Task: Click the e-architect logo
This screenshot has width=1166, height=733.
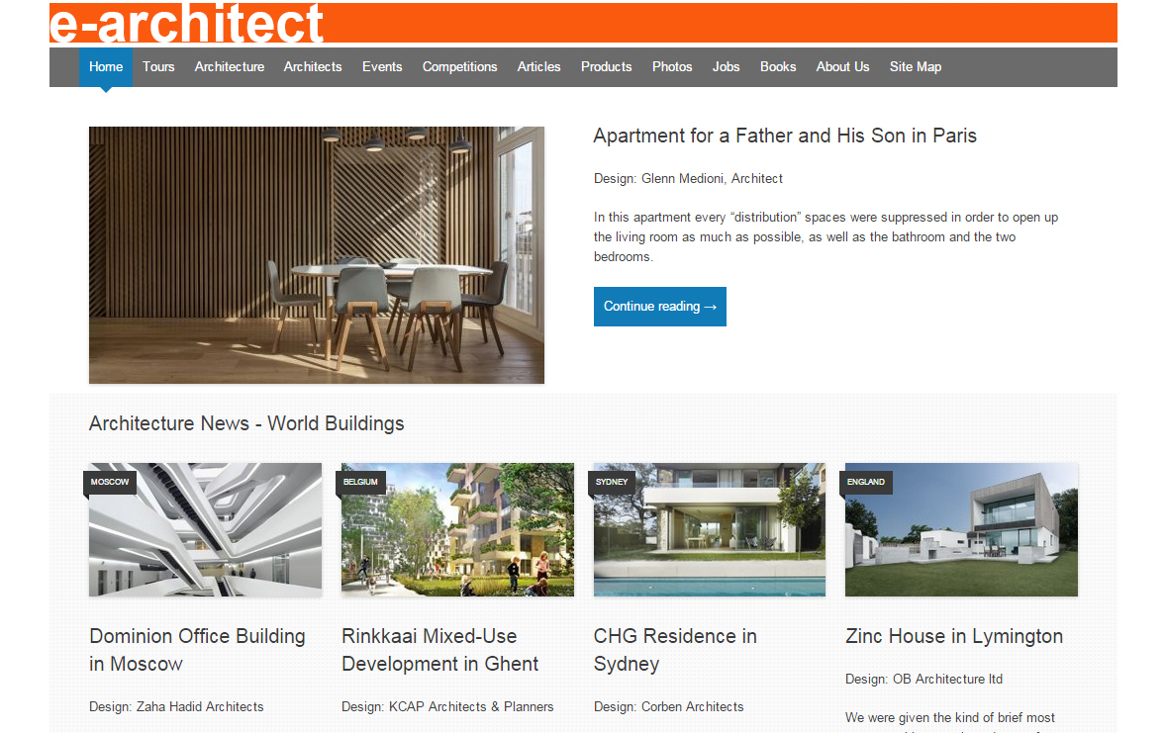Action: tap(187, 23)
